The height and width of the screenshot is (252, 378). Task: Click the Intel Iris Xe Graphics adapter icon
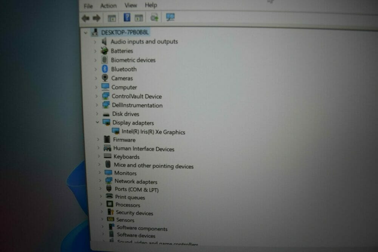[x=116, y=131]
